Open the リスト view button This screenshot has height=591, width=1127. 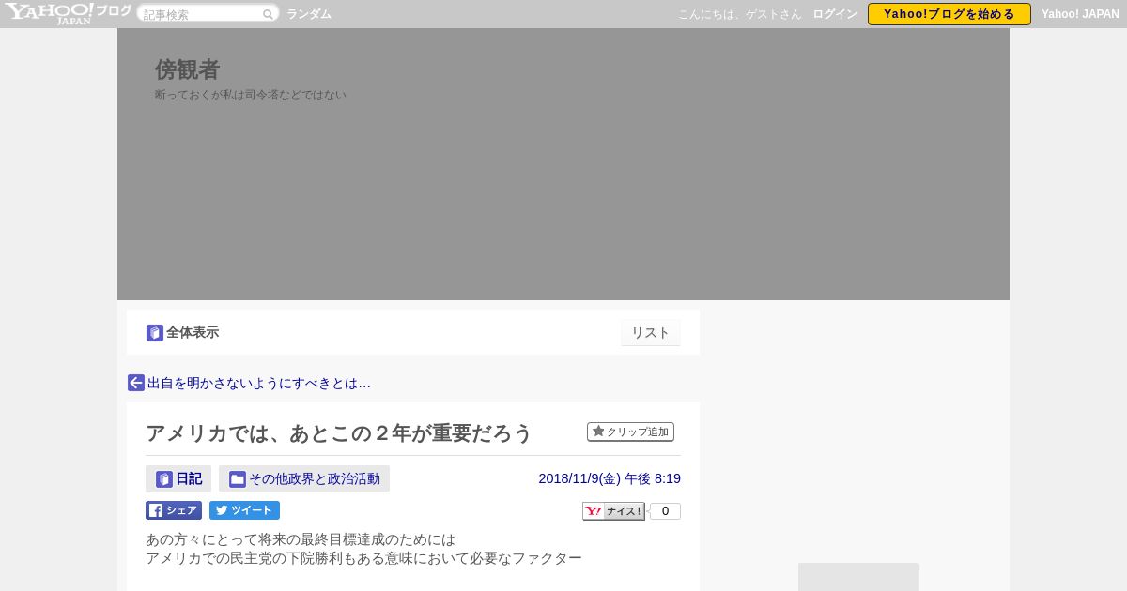point(651,333)
